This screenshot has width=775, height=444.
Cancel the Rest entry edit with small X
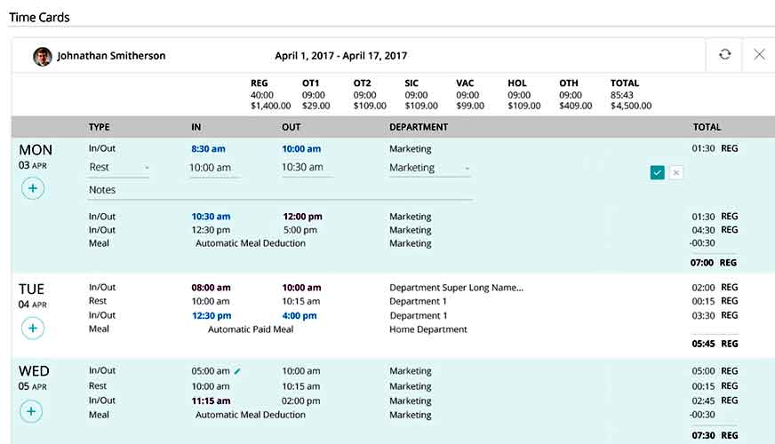(676, 172)
